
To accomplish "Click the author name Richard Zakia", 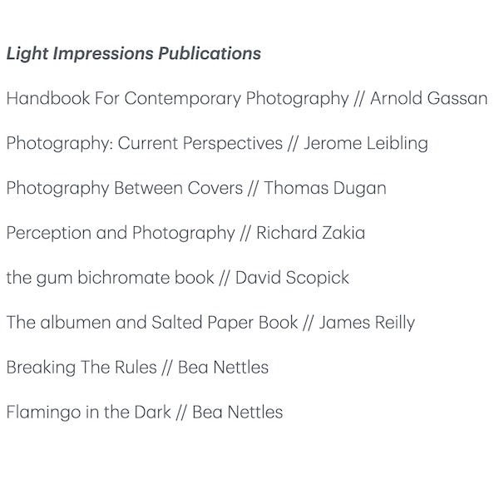I will pyautogui.click(x=310, y=233).
